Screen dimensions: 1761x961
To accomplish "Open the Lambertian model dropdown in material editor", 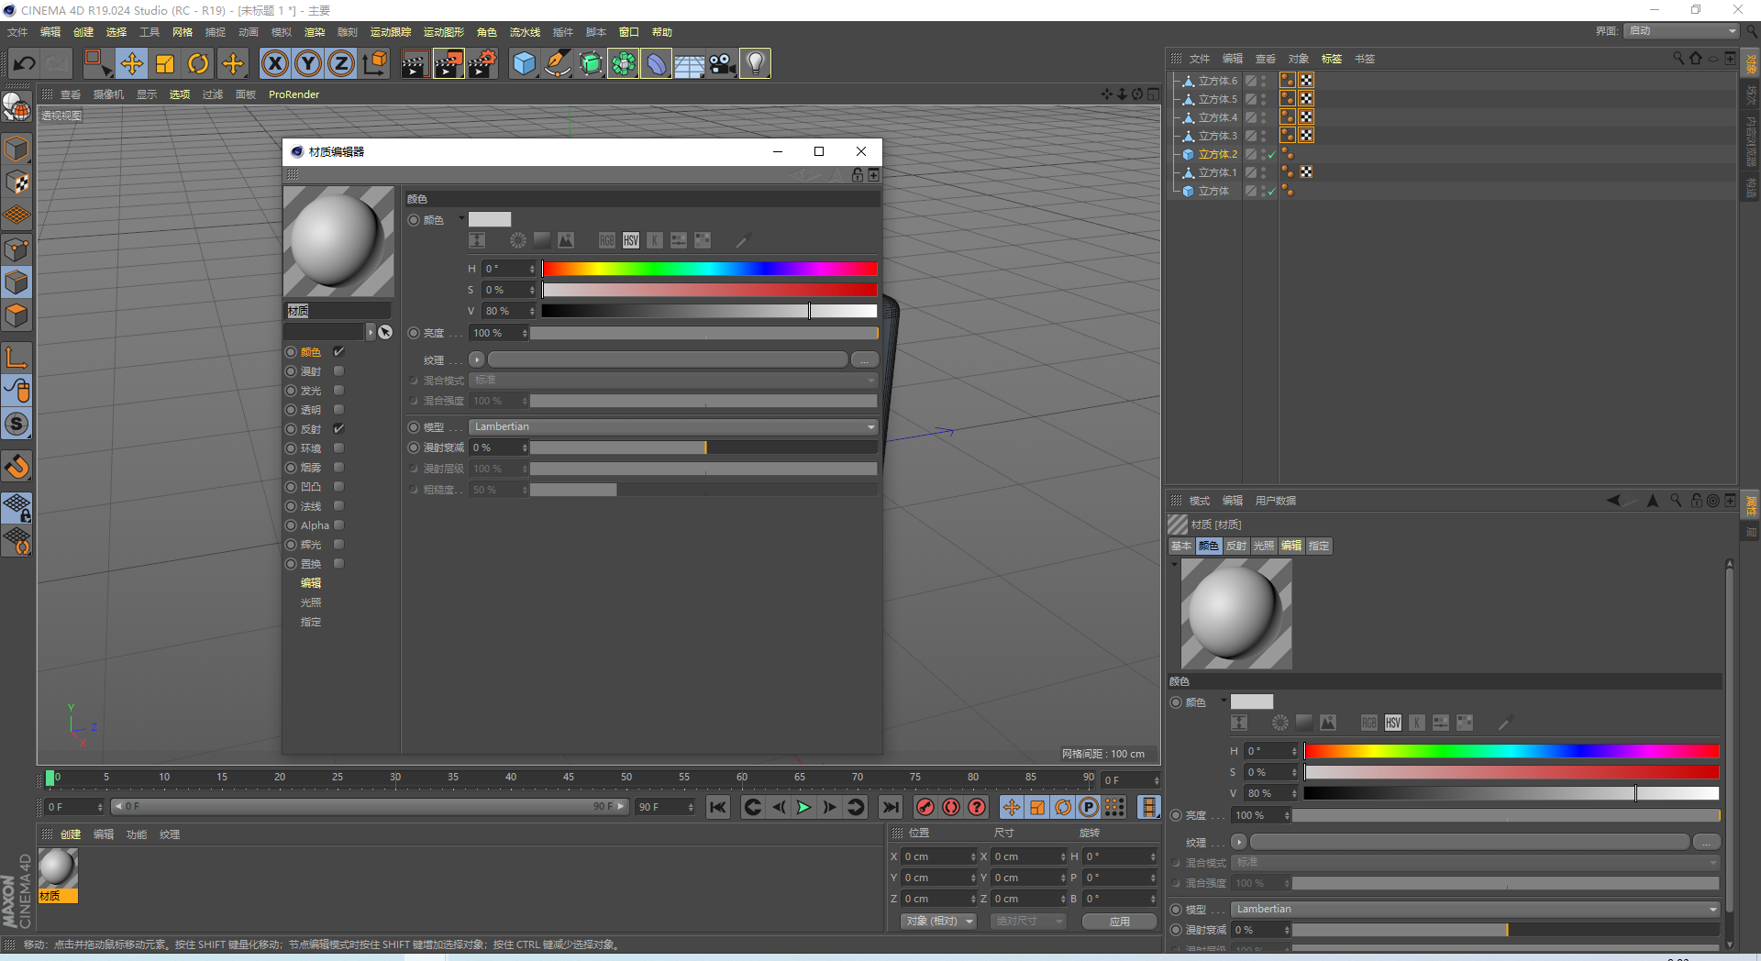I will pos(674,427).
